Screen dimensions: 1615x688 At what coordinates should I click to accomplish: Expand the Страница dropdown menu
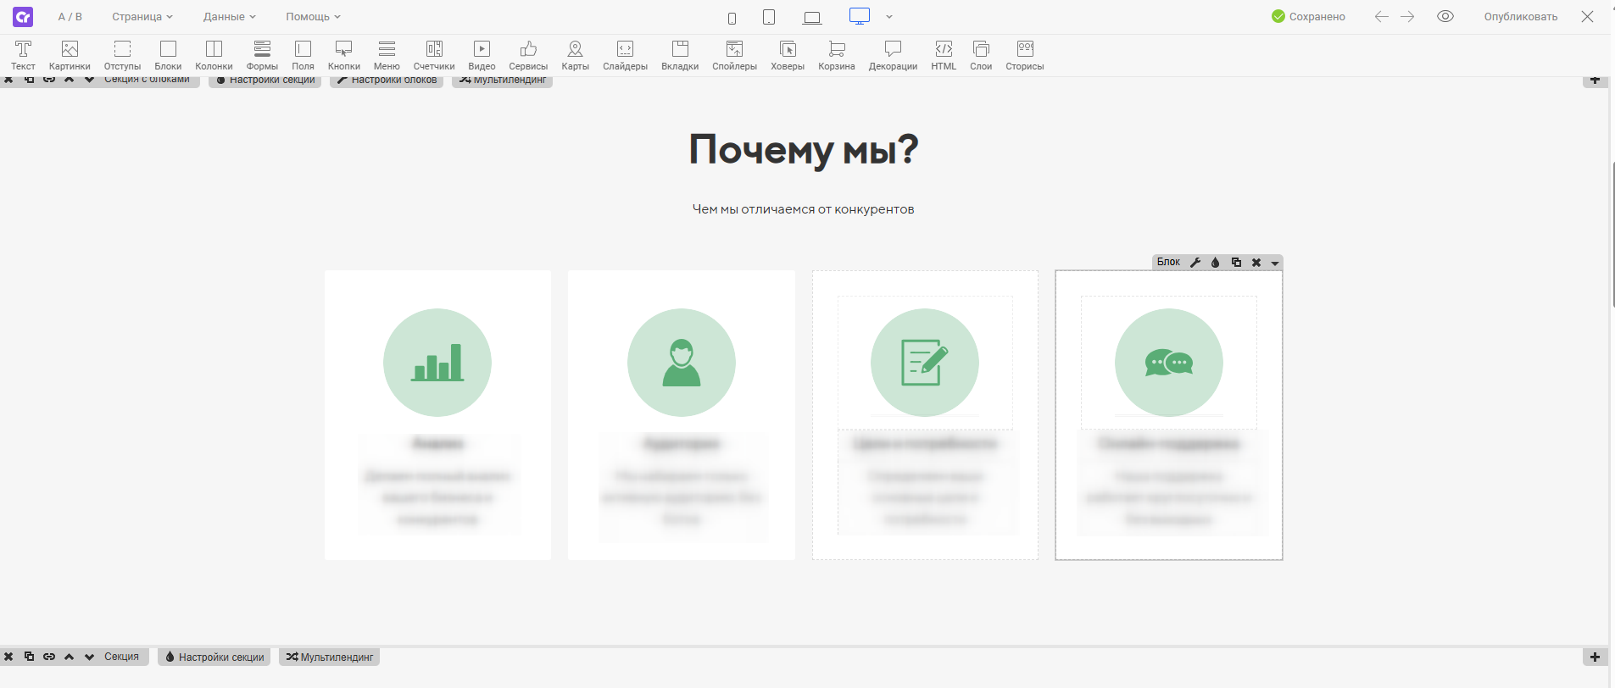coord(142,17)
